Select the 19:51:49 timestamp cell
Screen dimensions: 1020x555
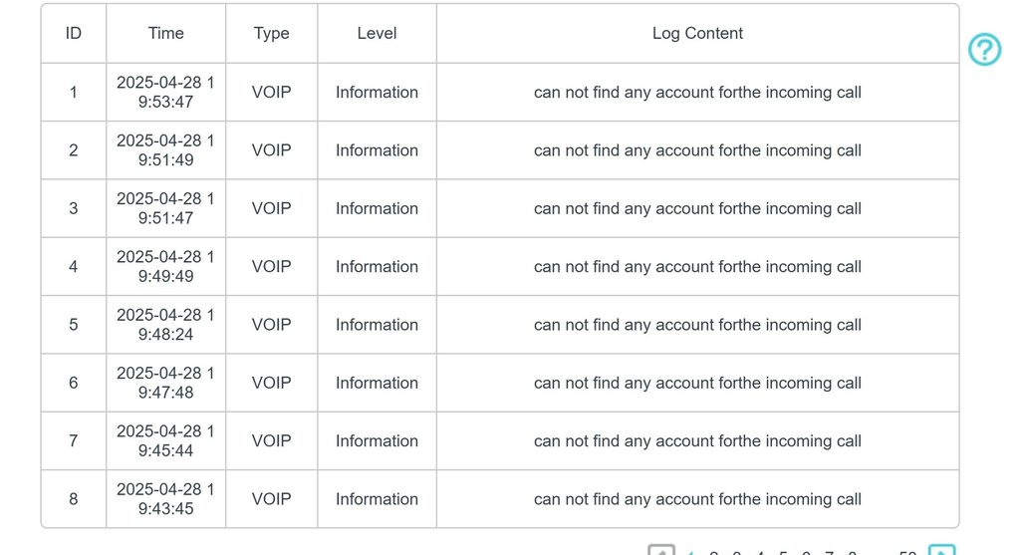coord(166,150)
